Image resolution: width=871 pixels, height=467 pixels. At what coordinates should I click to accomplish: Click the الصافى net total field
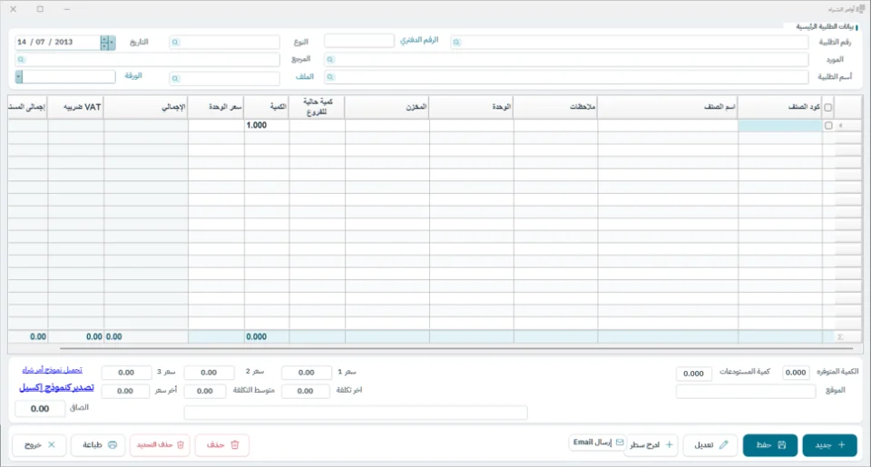[x=40, y=409]
